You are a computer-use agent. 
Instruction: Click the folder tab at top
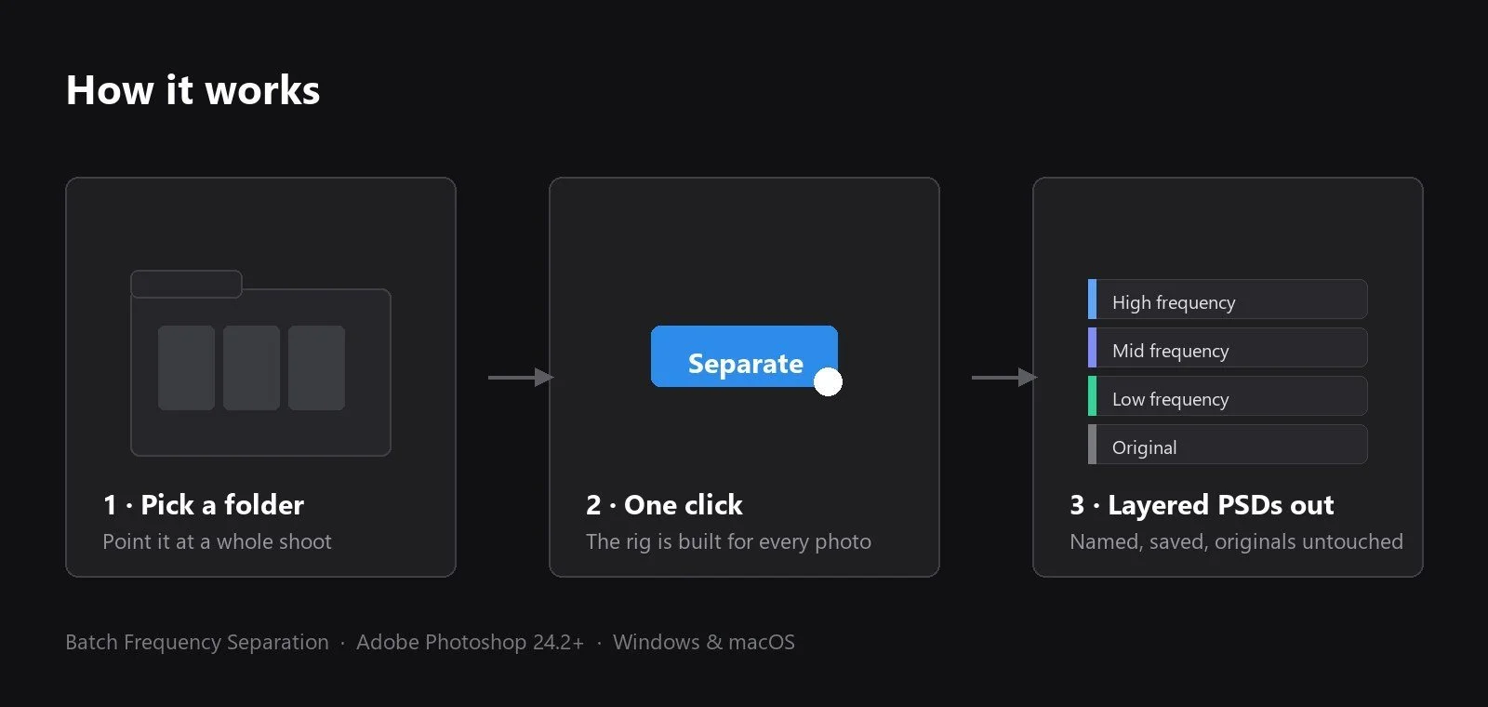186,284
